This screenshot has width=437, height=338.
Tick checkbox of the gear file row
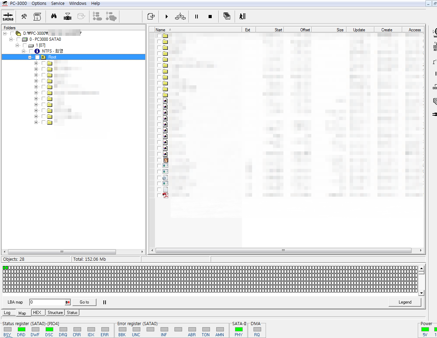coord(159,178)
